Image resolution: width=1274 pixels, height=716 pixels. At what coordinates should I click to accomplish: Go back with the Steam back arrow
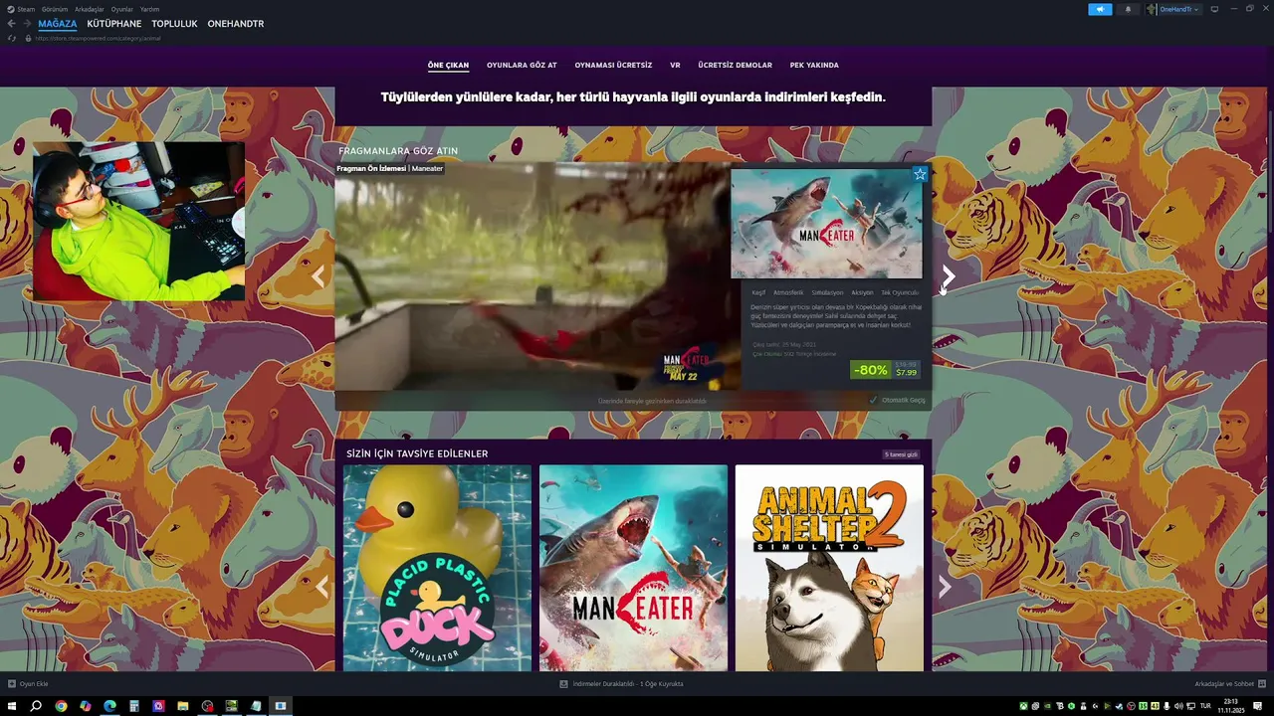[x=12, y=24]
